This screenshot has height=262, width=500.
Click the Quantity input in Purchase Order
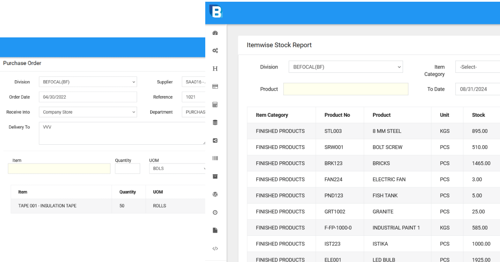(x=127, y=169)
